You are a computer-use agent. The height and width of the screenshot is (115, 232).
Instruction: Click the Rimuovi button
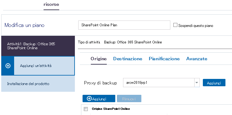point(129,98)
